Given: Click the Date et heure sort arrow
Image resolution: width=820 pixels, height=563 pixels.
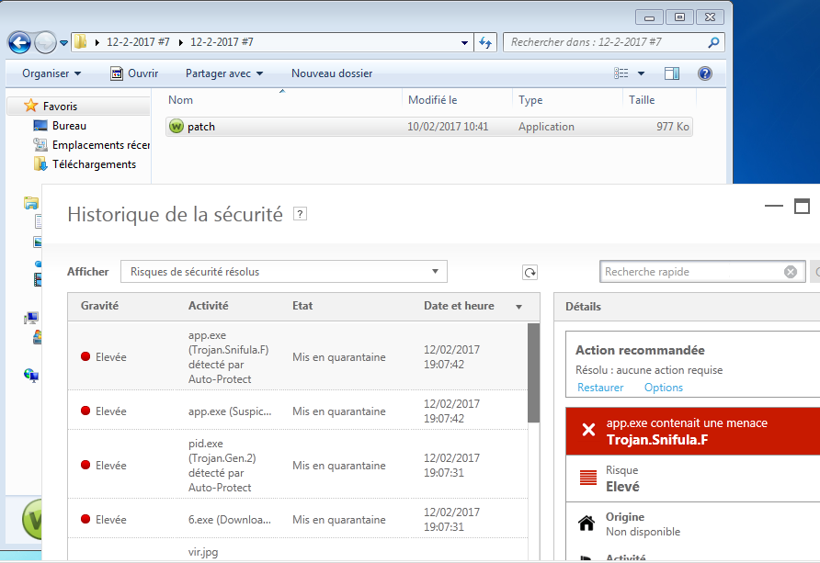Looking at the screenshot, I should pos(518,307).
